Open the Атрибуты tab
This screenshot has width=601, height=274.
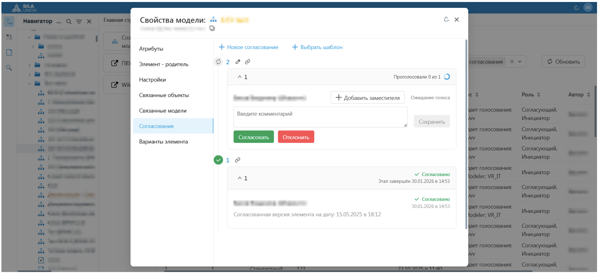[151, 49]
